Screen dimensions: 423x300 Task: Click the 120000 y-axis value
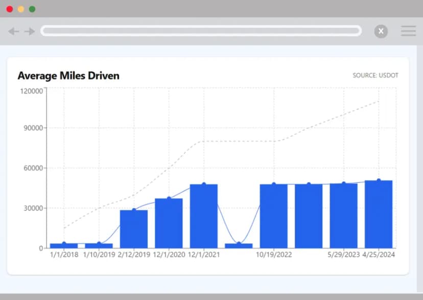pos(32,91)
